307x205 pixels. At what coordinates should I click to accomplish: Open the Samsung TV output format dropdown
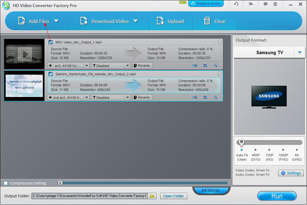tap(300, 52)
